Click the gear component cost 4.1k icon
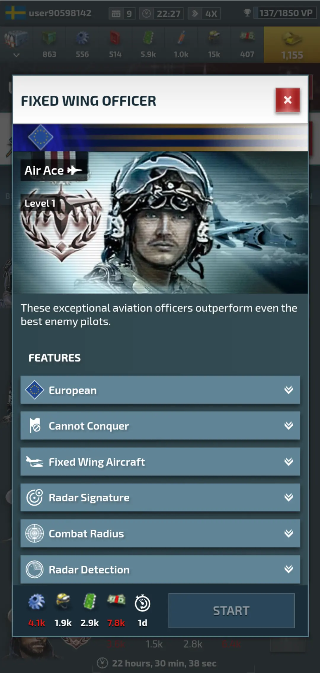The width and height of the screenshot is (320, 673). [x=37, y=602]
